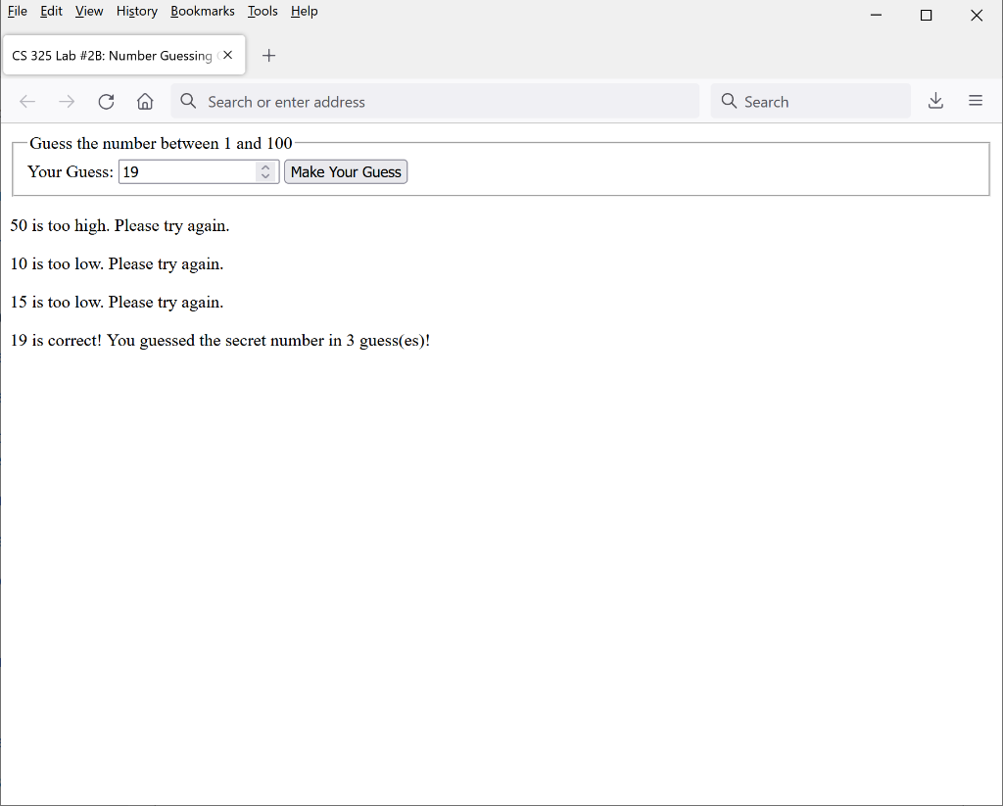1003x806 pixels.
Task: Click the legend 'Guess the number between 1 and 100'
Action: (162, 143)
